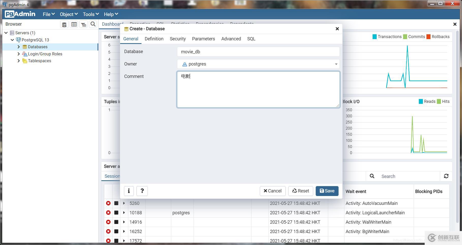
Task: Click the Databases cylinder icon in the tree
Action: pos(25,47)
